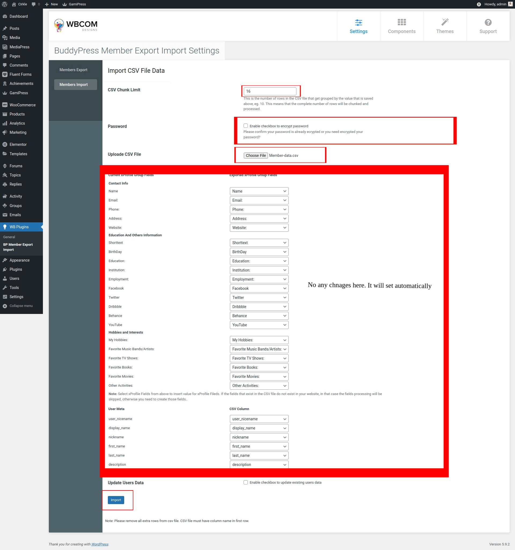Screen dimensions: 515x550
Task: Click the WordPress logo in admin bar
Action: coord(5,4)
